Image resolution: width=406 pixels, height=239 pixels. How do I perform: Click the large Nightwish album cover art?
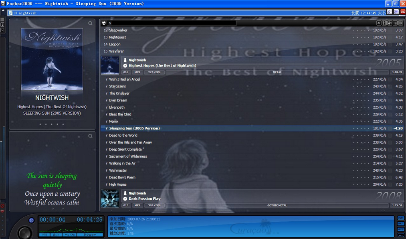pyautogui.click(x=52, y=59)
